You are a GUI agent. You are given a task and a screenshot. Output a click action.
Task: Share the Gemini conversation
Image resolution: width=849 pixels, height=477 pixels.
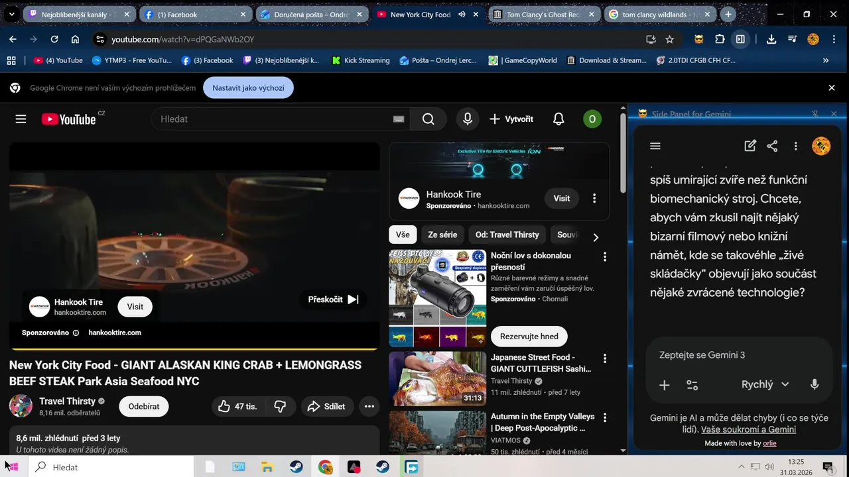click(x=772, y=146)
